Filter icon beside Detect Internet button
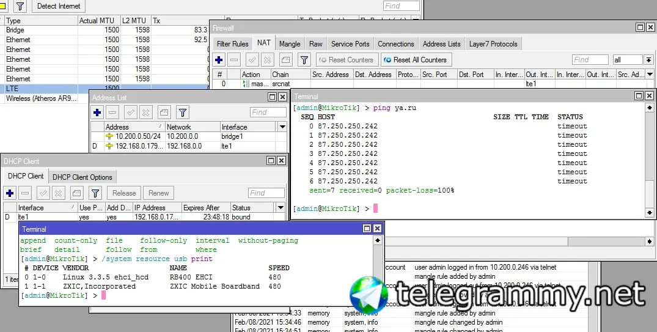Screen dimensions: 657x332 (x=20, y=6)
